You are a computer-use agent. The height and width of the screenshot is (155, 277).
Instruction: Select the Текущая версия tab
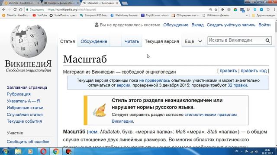[162, 41]
